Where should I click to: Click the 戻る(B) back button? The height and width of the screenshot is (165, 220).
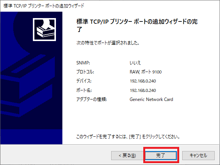click(127, 155)
